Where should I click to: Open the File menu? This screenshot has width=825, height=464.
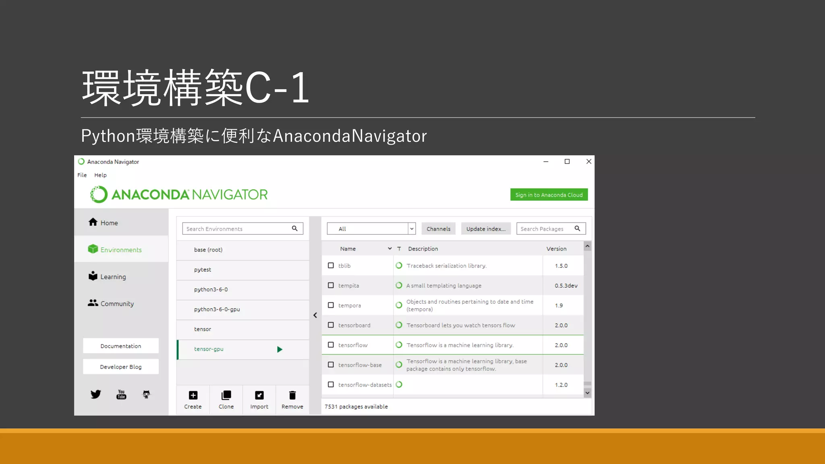tap(82, 175)
